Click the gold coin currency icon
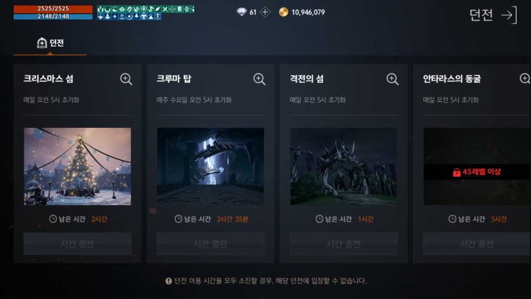531x299 pixels. (283, 12)
